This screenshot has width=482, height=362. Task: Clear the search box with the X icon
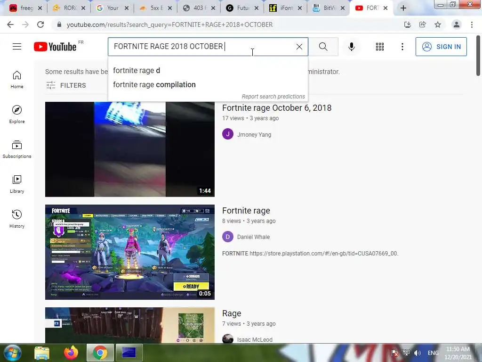(x=299, y=47)
